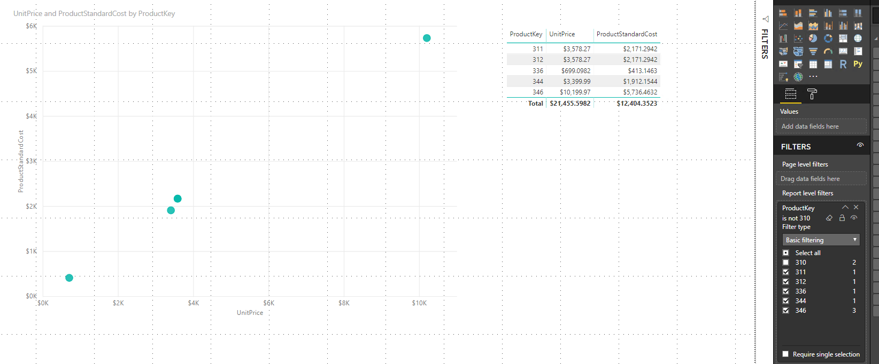Click the chart title 'UnitPrice and ProductStandardCost by ProductKey'
Viewport: 879px width, 364px height.
[x=94, y=13]
